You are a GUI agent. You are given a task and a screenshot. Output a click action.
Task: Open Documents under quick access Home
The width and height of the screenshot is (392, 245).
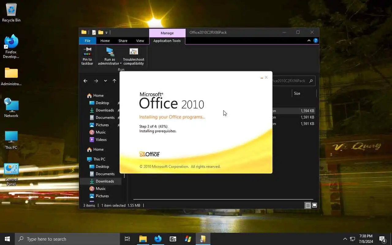(105, 118)
